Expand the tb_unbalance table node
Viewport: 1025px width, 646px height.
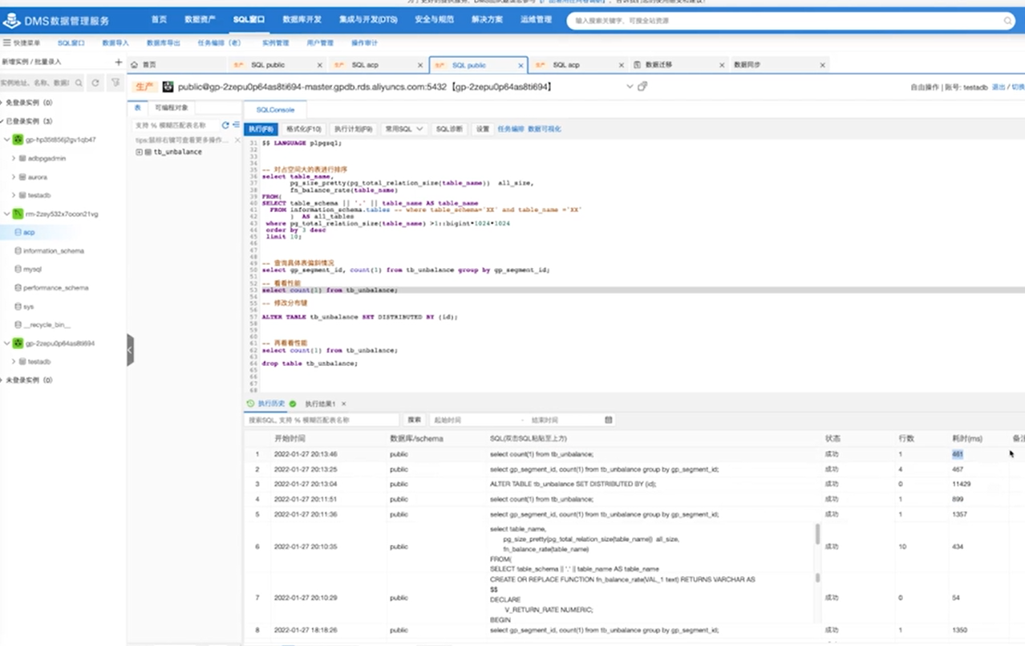click(139, 152)
